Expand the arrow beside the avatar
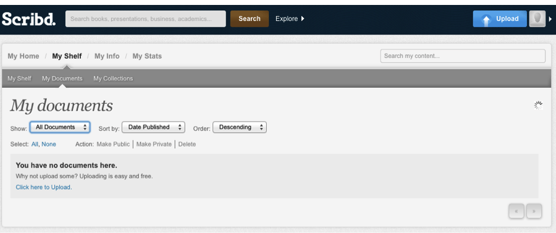This screenshot has width=556, height=233. coord(550,19)
